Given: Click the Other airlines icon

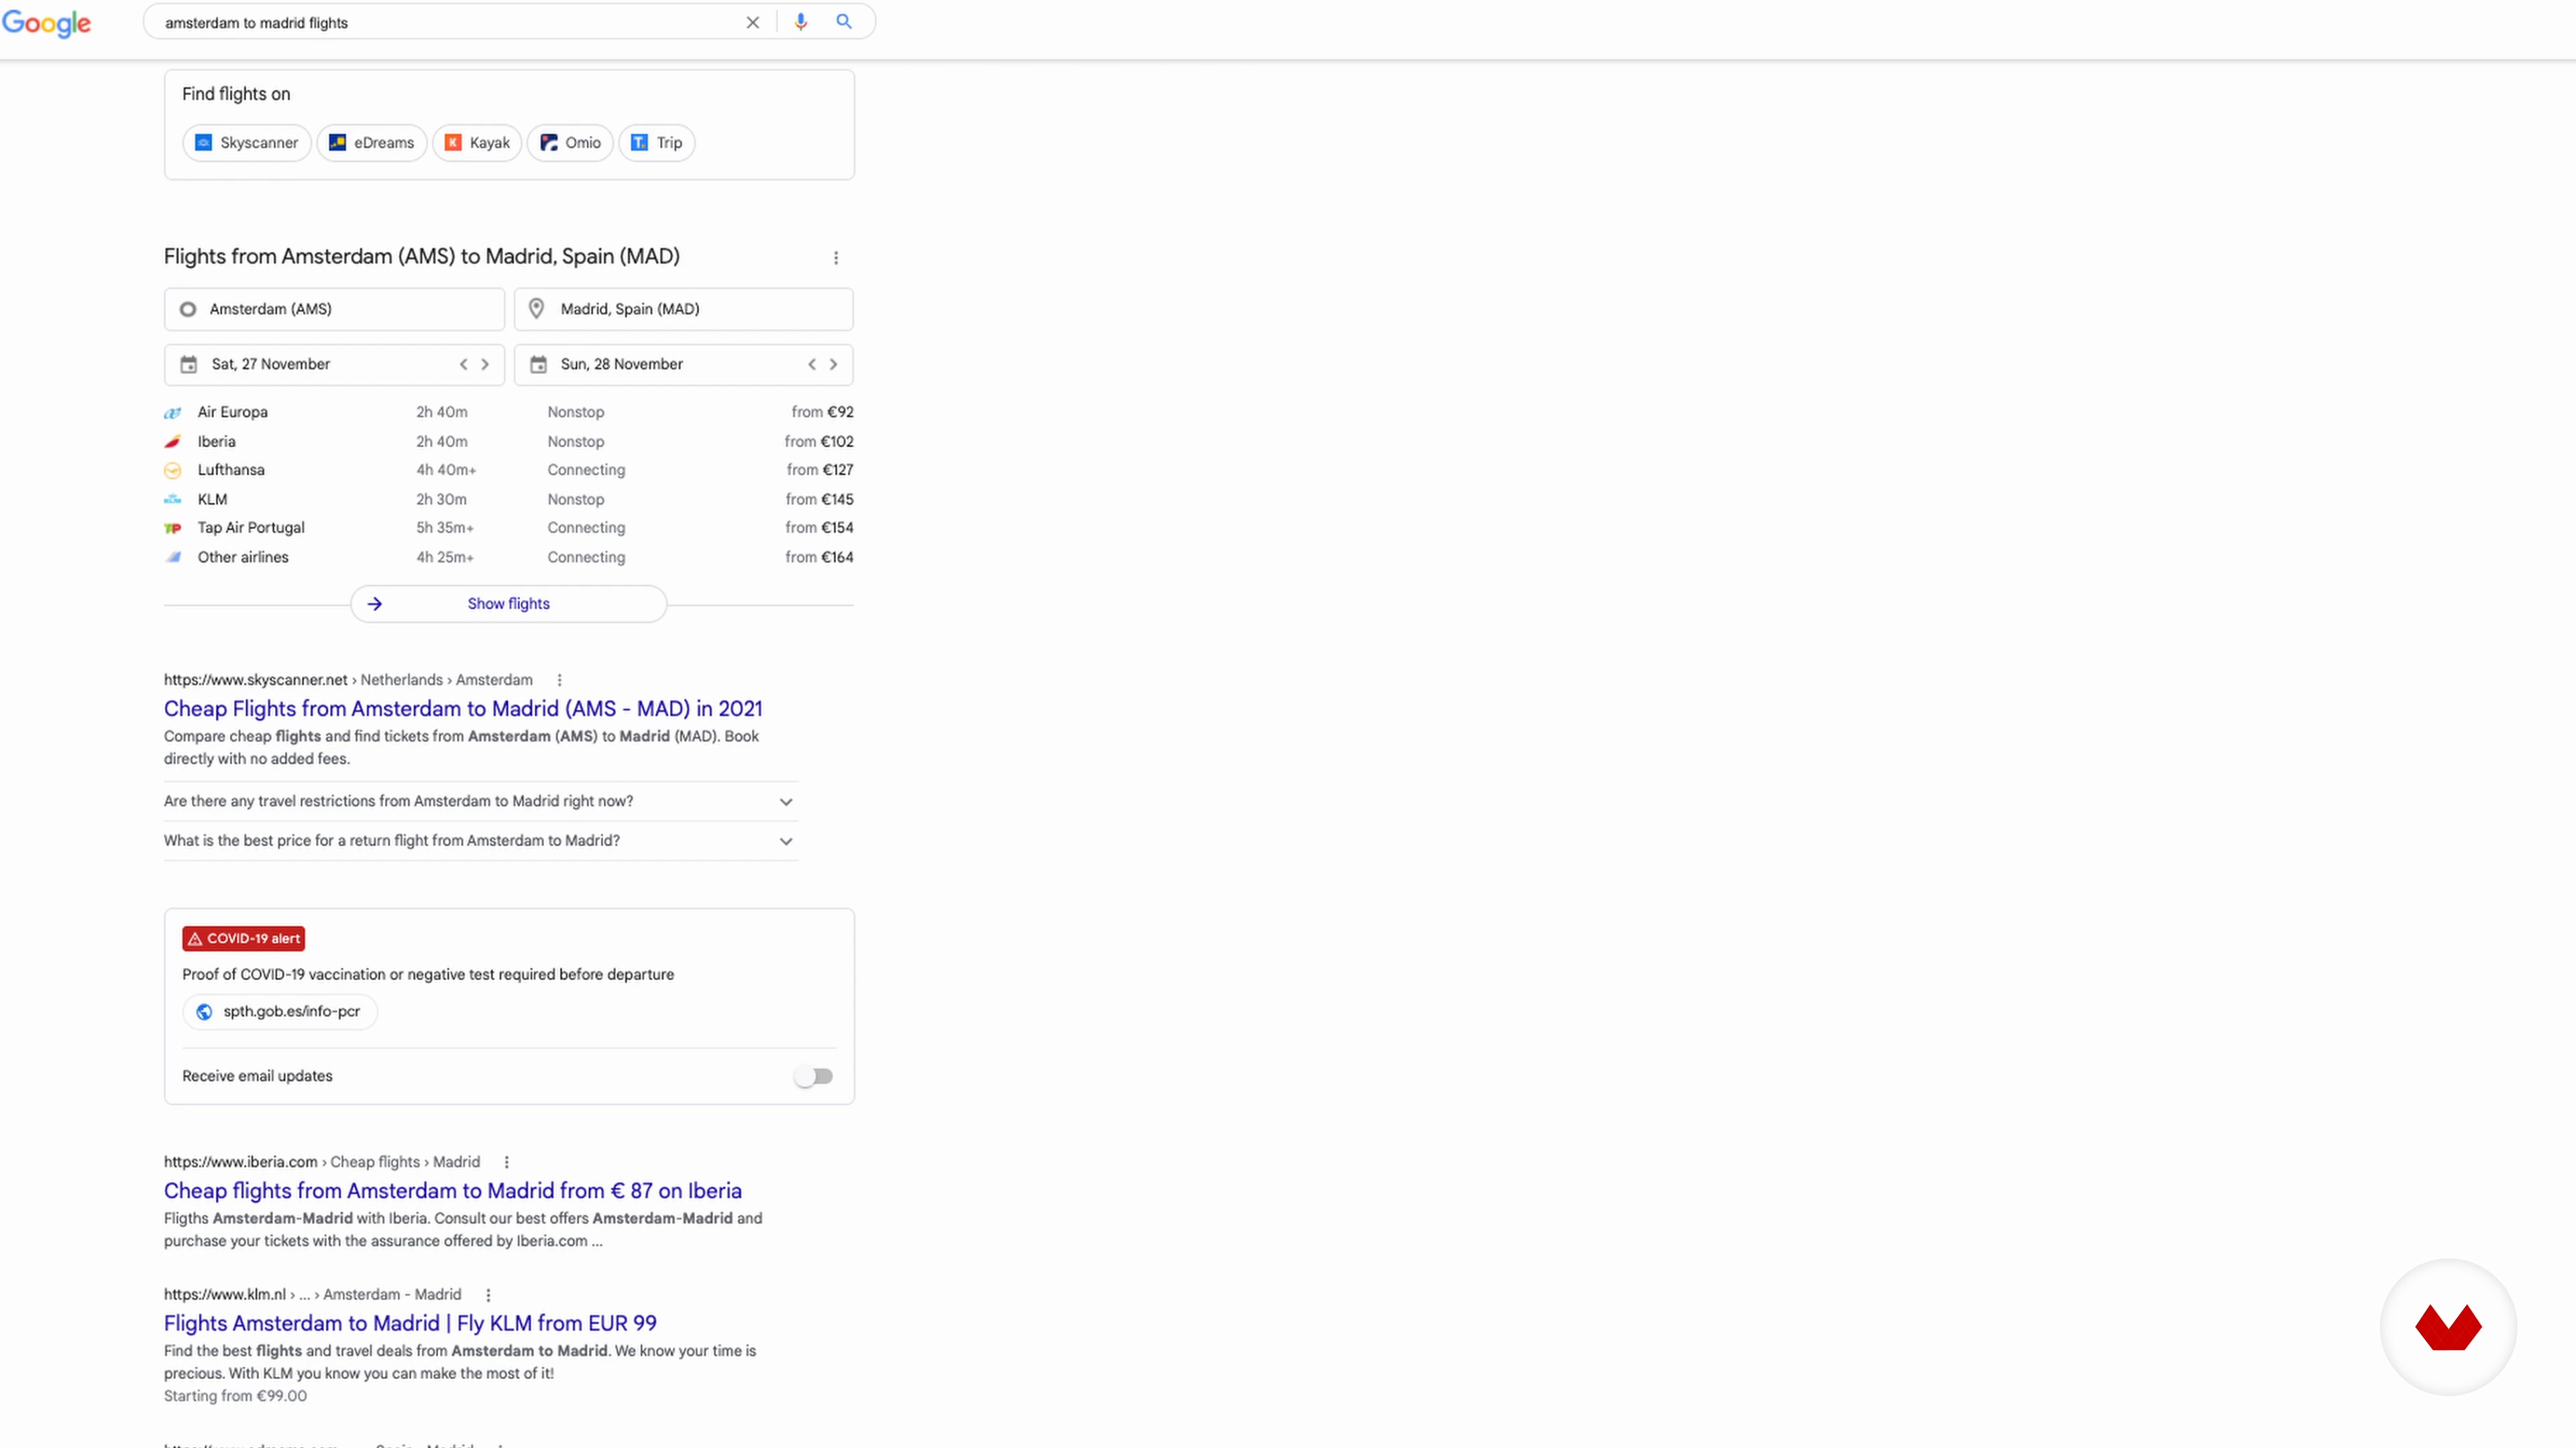Looking at the screenshot, I should (x=173, y=558).
